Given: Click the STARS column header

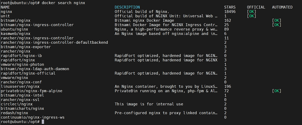Looking at the screenshot, I should [230, 7].
